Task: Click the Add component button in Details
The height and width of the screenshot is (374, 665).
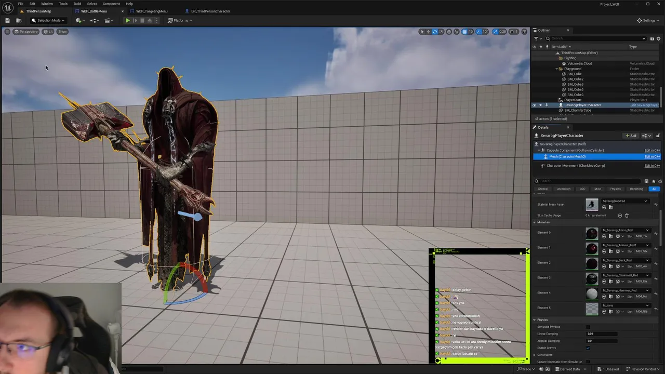Action: tap(631, 136)
